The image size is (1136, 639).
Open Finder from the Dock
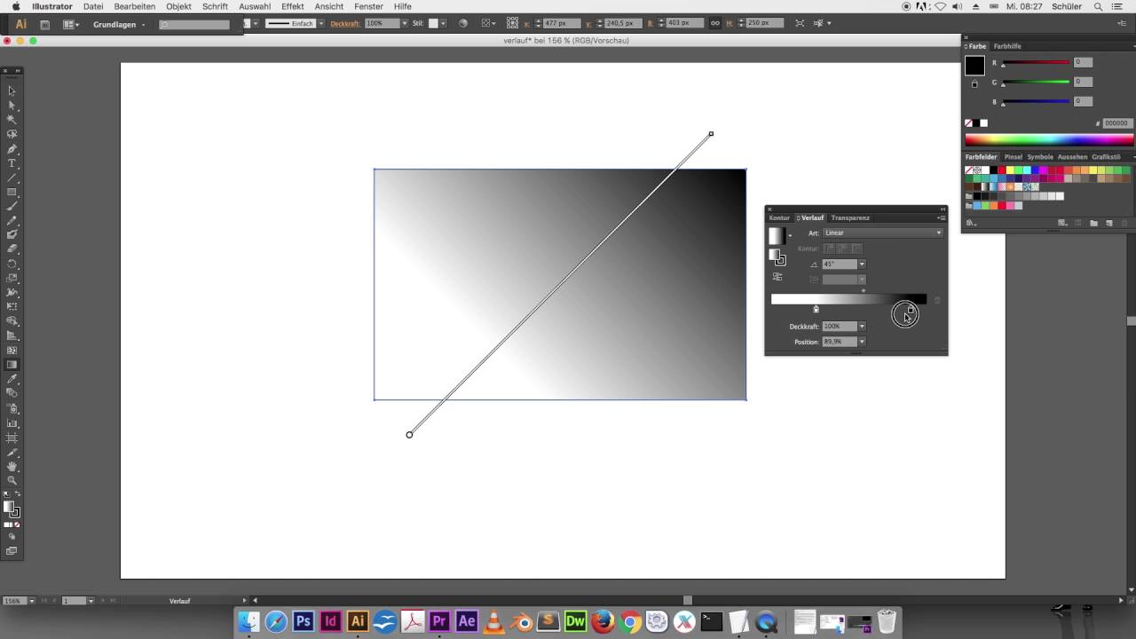248,621
